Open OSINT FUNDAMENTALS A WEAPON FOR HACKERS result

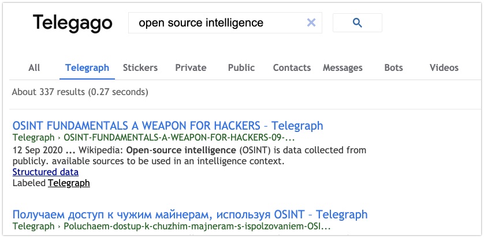point(167,126)
